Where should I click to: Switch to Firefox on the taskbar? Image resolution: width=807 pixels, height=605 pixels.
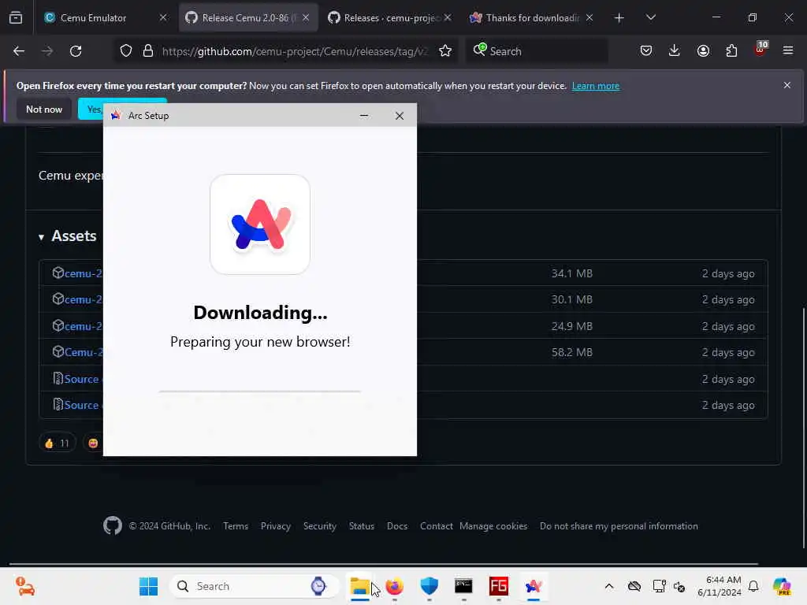pos(395,586)
